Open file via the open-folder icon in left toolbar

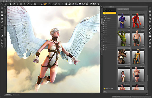click(2, 12)
